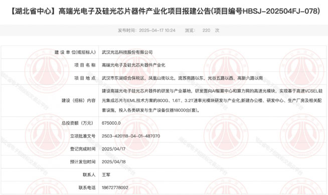
Task: Click the announcement title heading
Action: click(165, 11)
